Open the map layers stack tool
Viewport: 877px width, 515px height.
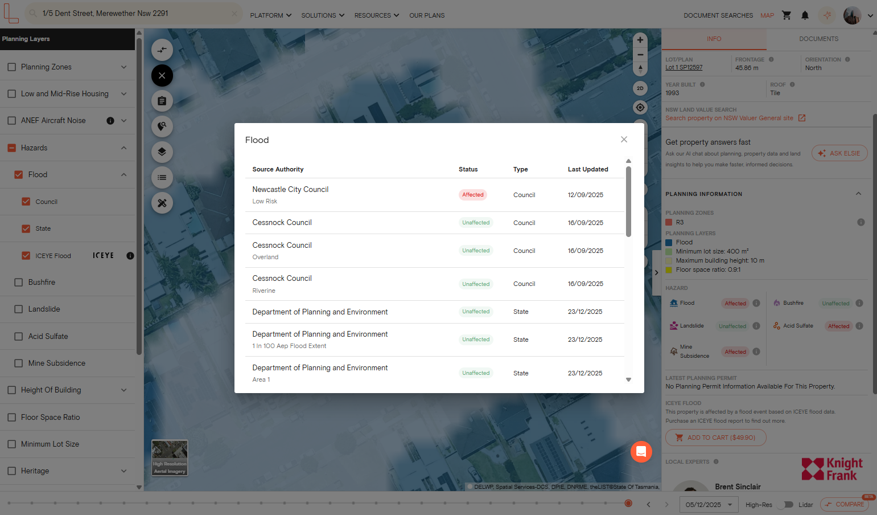point(162,152)
